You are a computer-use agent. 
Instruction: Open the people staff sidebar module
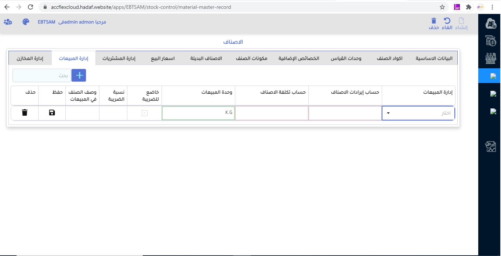[490, 58]
